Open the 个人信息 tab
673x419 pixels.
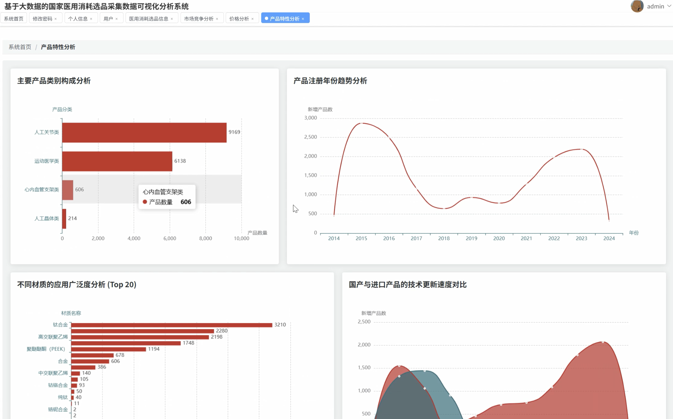(x=78, y=18)
